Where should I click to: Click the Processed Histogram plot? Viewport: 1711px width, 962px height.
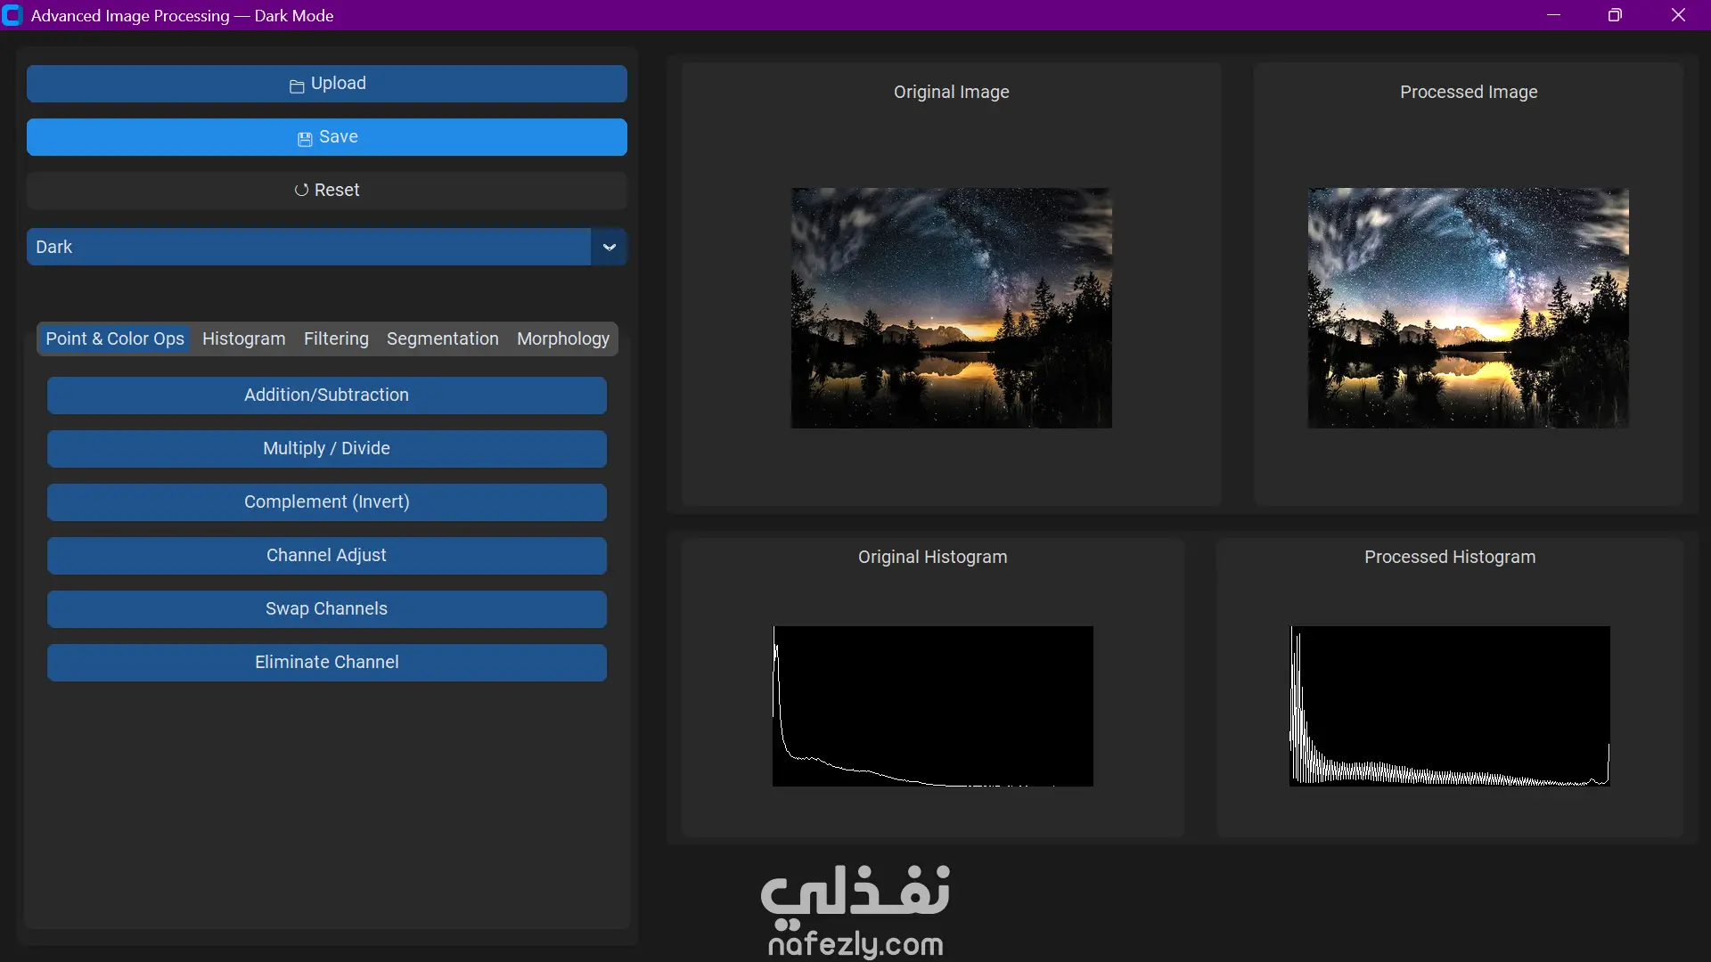(1449, 706)
